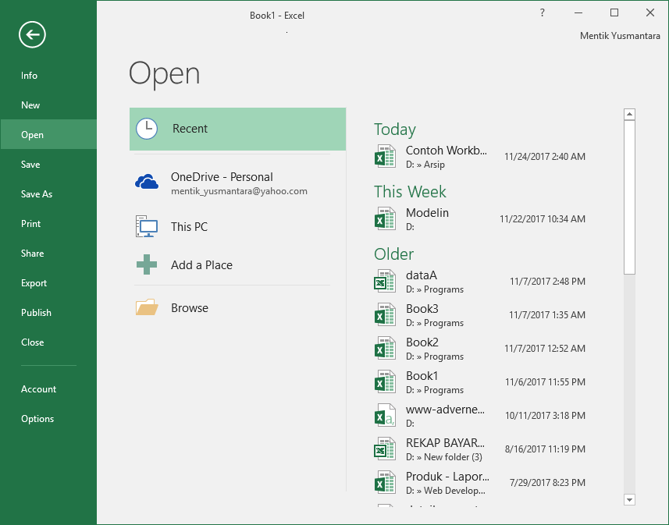This screenshot has width=669, height=525.
Task: Click the date 11/7/2017 2:48 PM
Action: [547, 281]
